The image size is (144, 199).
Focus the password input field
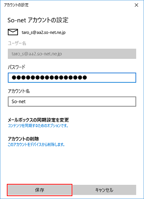[72, 77]
